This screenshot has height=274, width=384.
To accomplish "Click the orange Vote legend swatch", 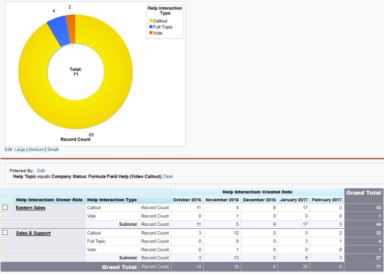I will pos(151,33).
